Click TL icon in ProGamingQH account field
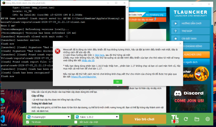 point(29,117)
